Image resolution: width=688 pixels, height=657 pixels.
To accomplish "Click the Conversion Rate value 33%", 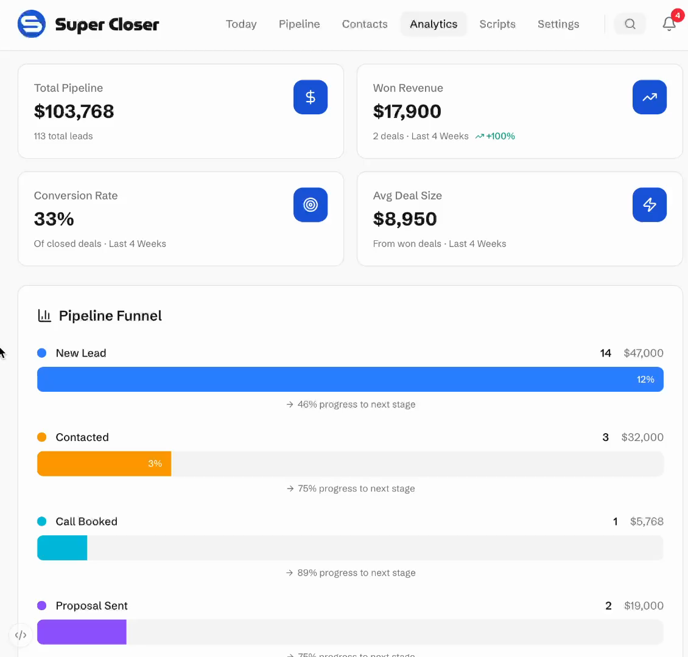I will pyautogui.click(x=54, y=219).
